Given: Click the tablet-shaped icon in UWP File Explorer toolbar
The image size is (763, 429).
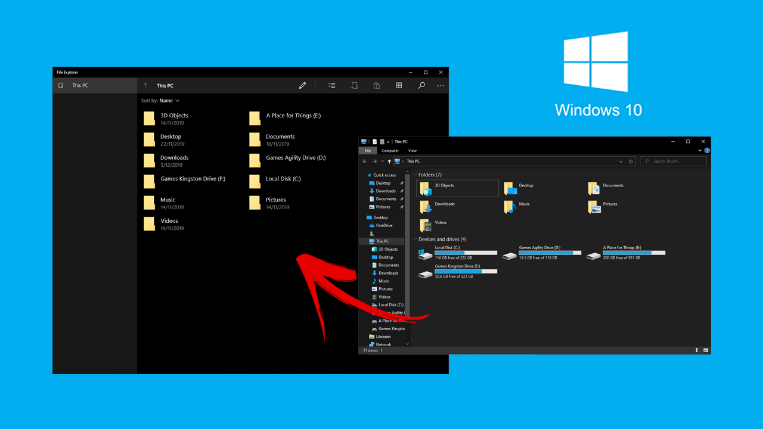Looking at the screenshot, I should pyautogui.click(x=354, y=86).
